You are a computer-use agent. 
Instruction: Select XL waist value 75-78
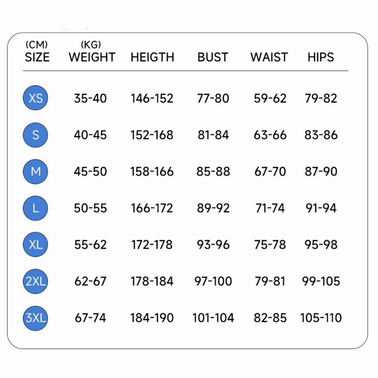click(270, 245)
